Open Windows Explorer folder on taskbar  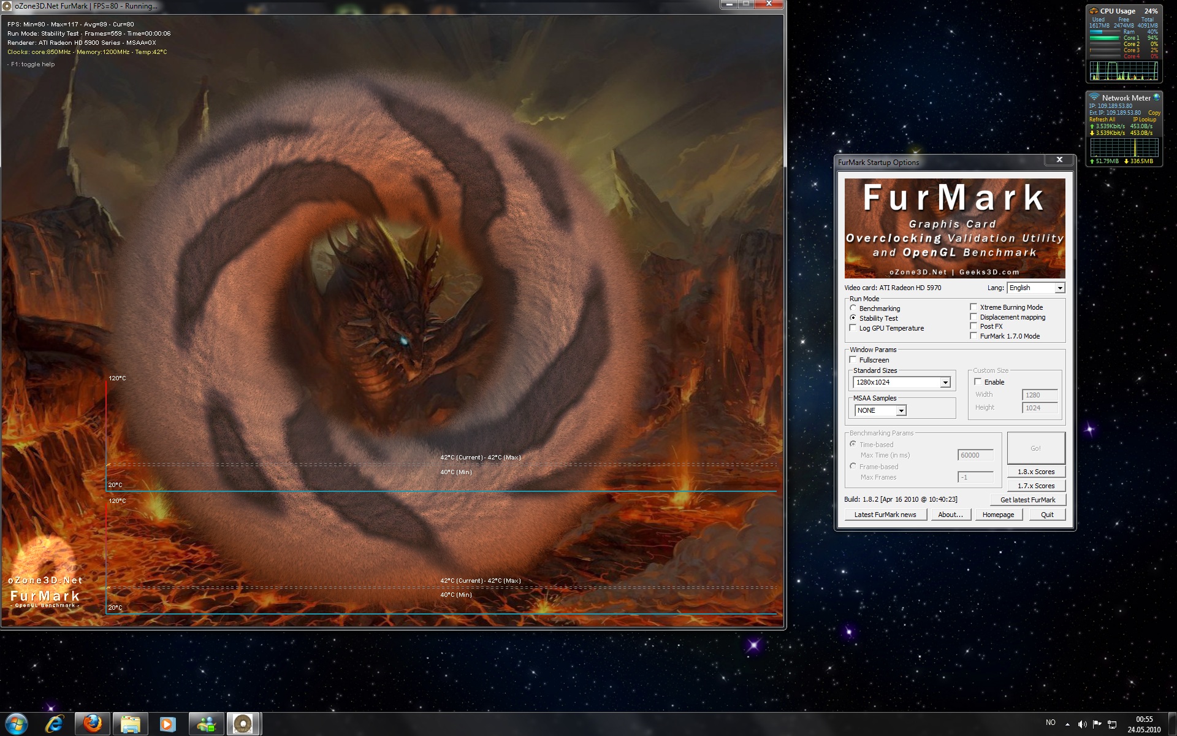coord(130,724)
